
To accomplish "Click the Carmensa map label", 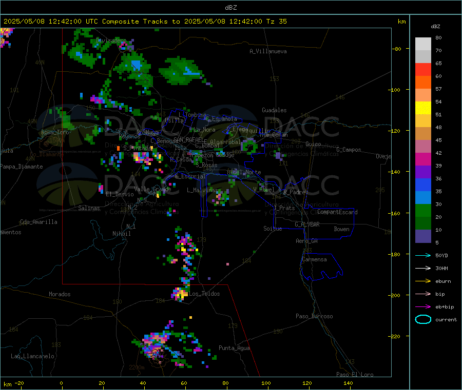I will pyautogui.click(x=314, y=259).
